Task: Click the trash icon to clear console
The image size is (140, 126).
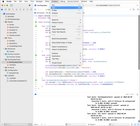Action: coord(132,124)
